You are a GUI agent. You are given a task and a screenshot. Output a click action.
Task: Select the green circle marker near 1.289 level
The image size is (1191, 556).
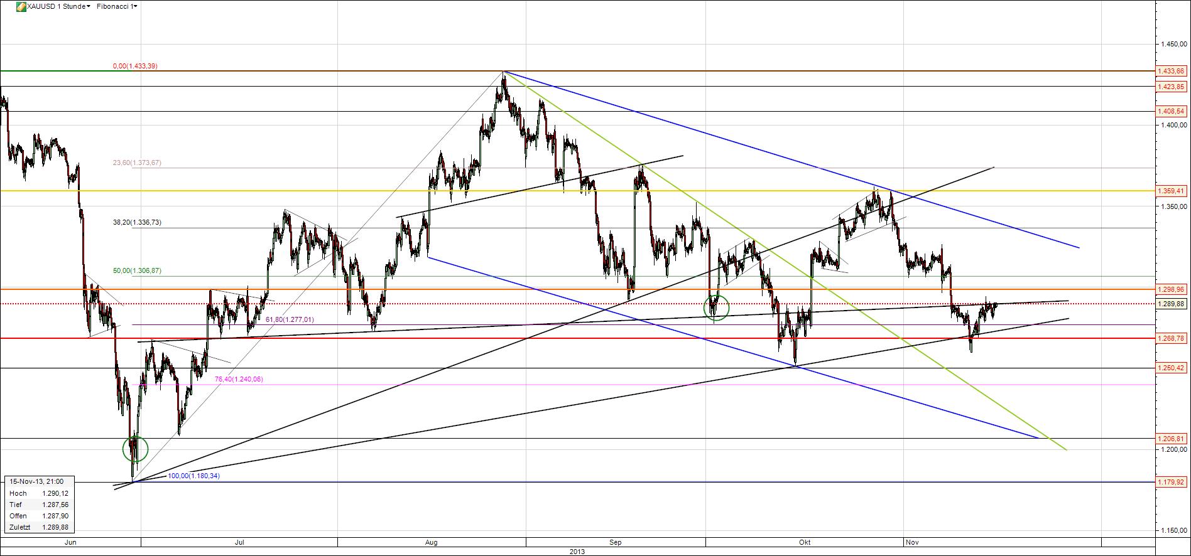click(x=717, y=307)
